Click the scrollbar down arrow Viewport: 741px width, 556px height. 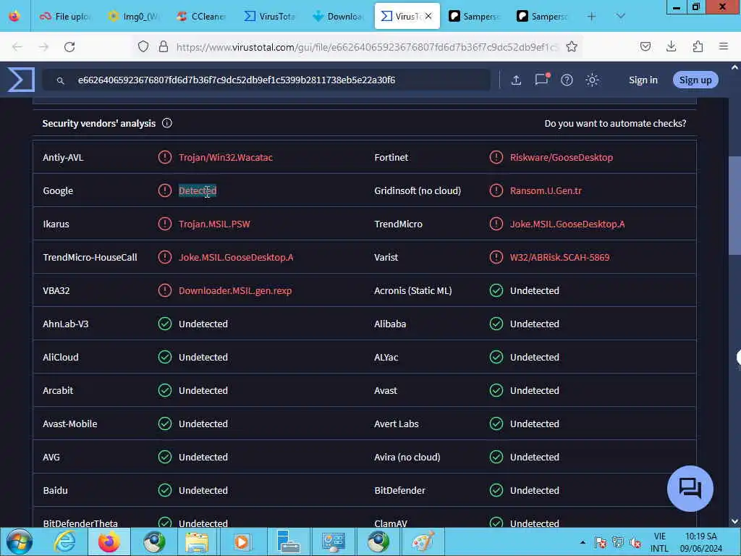point(734,521)
